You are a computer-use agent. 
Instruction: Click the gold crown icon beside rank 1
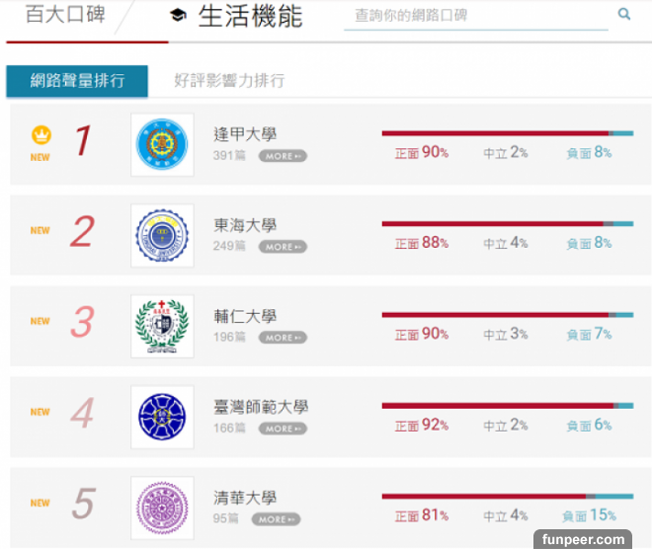click(x=41, y=135)
